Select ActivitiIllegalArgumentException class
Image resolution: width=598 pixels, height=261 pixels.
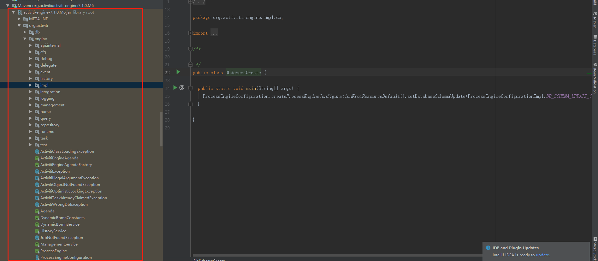tap(69, 178)
